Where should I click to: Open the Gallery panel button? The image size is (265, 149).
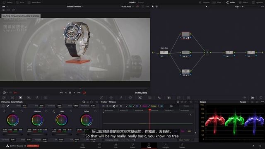pos(7,2)
